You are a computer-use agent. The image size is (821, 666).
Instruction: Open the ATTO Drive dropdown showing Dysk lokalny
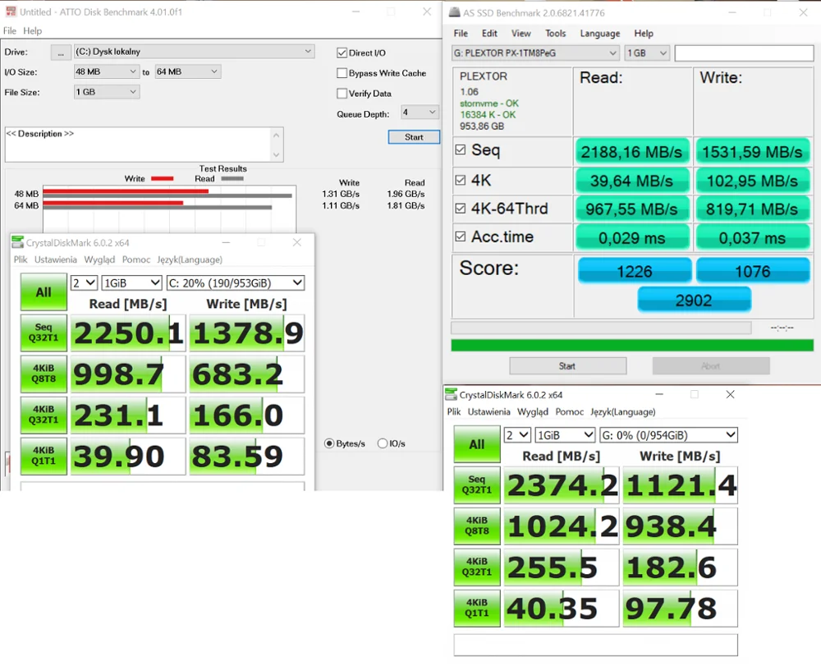194,51
